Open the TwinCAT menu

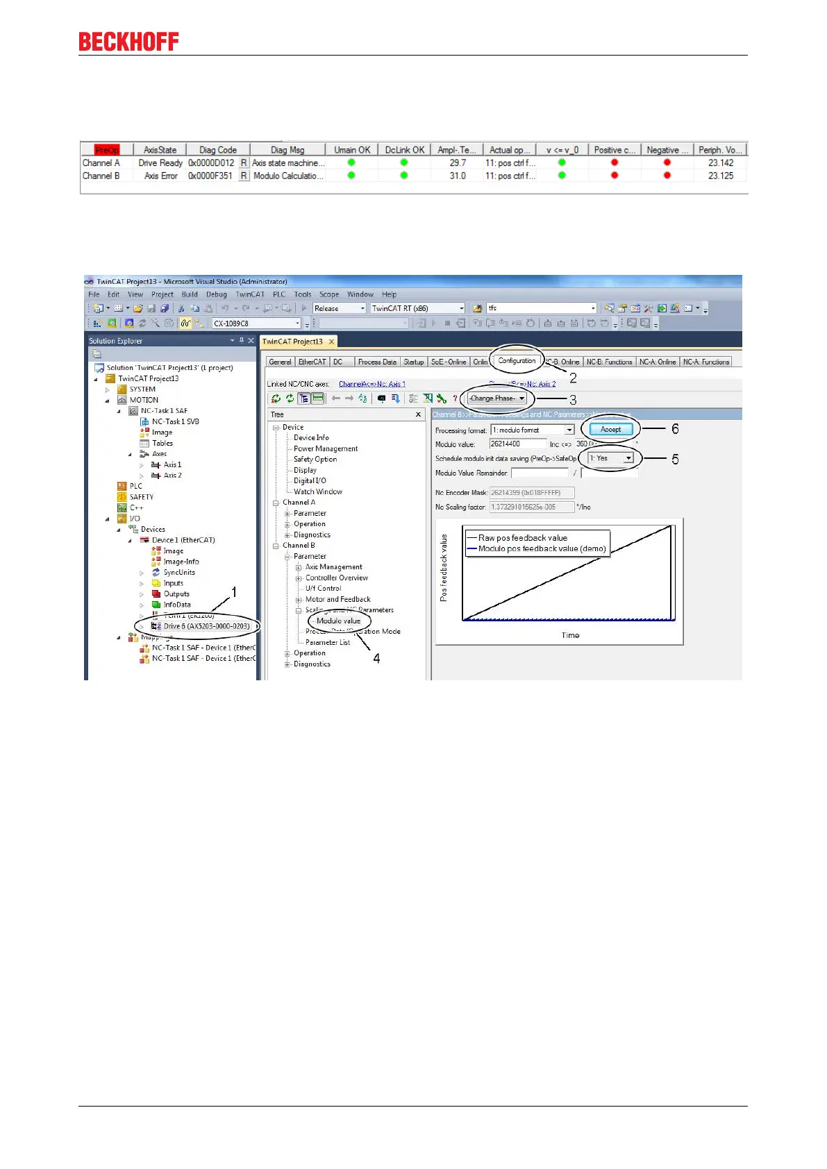250,294
